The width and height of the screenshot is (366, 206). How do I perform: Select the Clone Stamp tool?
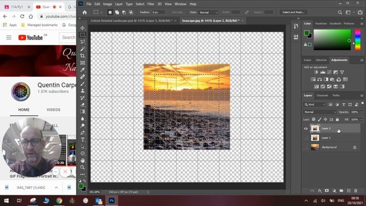[x=82, y=90]
